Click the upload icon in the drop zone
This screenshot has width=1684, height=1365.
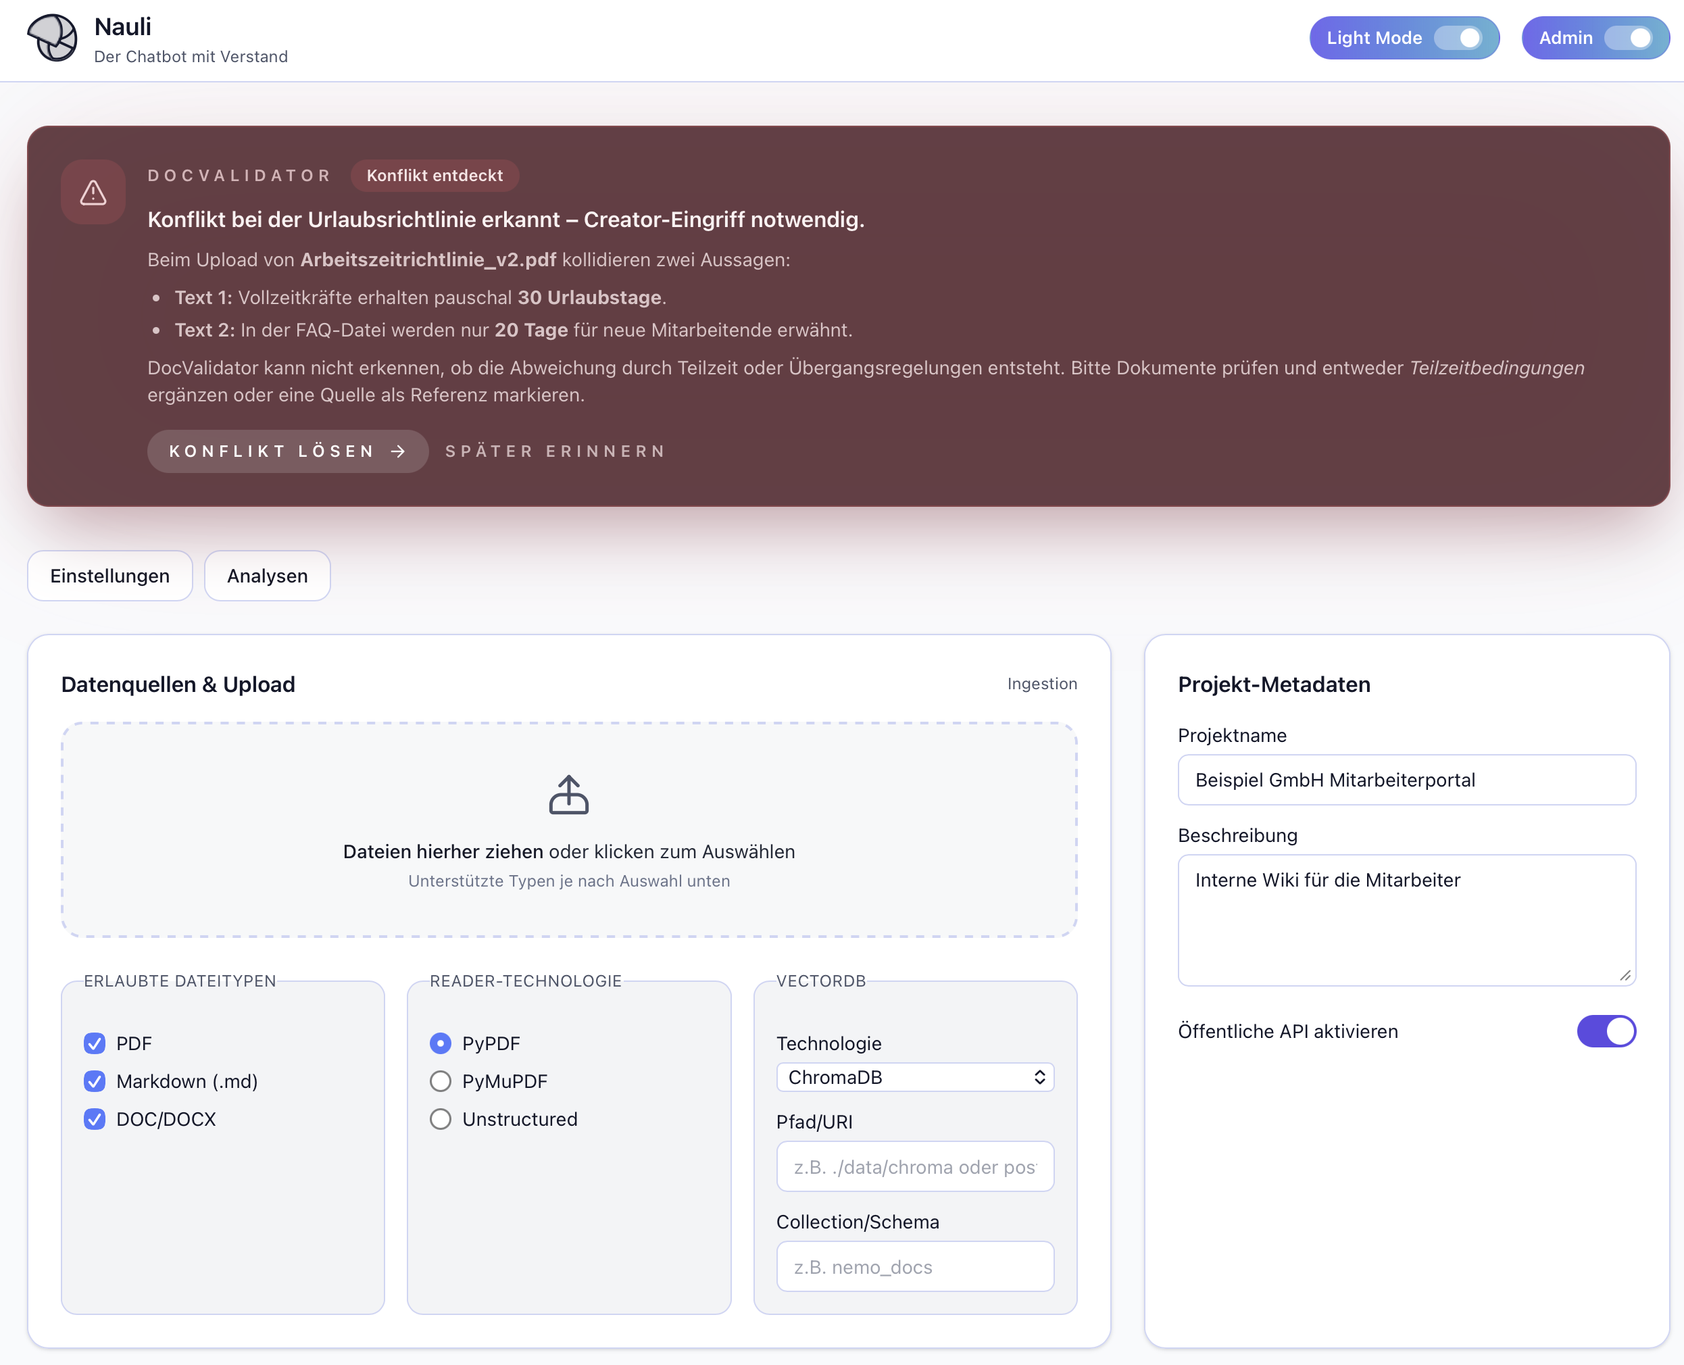click(x=568, y=797)
